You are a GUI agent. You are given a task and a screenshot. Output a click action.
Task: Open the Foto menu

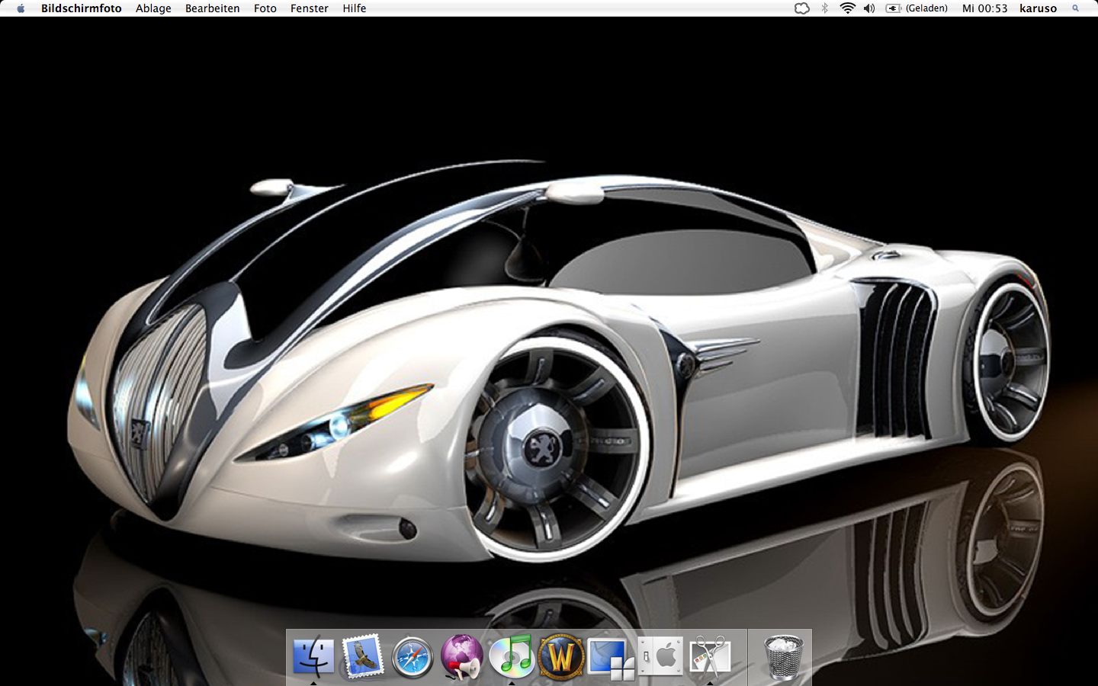265,8
